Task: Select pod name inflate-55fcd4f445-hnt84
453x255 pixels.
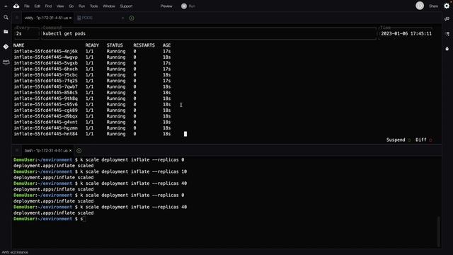Action: 45,134
